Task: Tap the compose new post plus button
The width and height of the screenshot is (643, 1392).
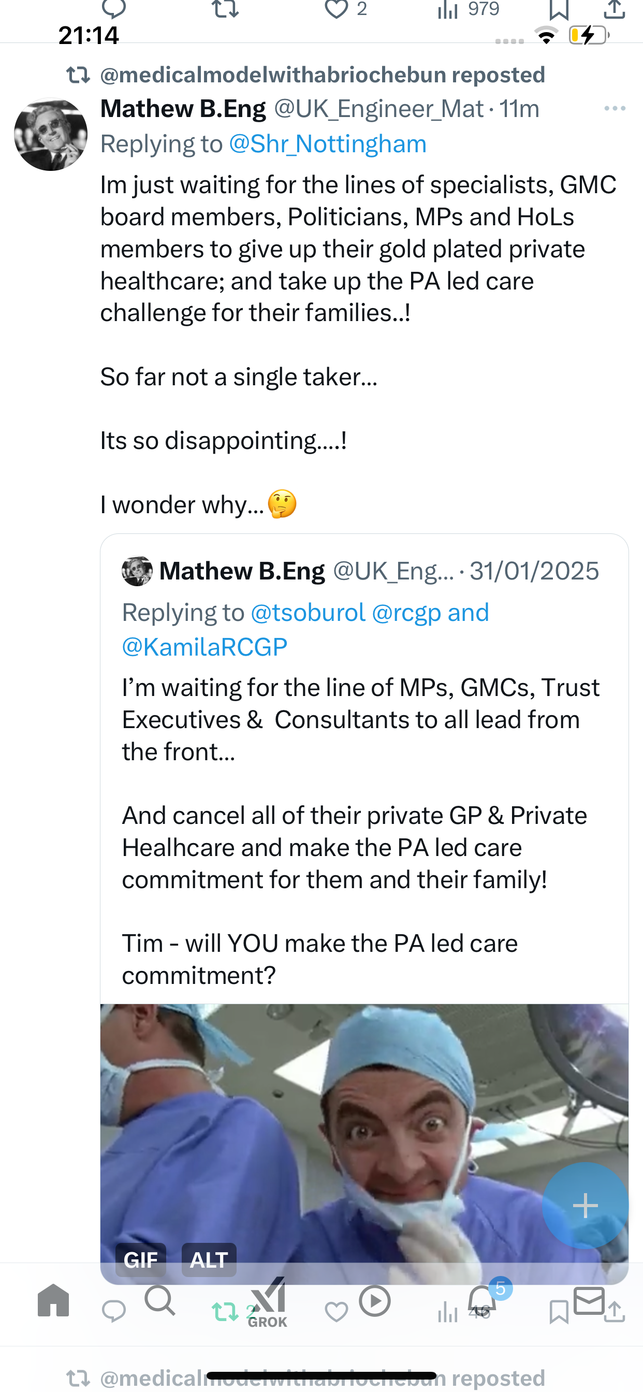Action: tap(585, 1205)
